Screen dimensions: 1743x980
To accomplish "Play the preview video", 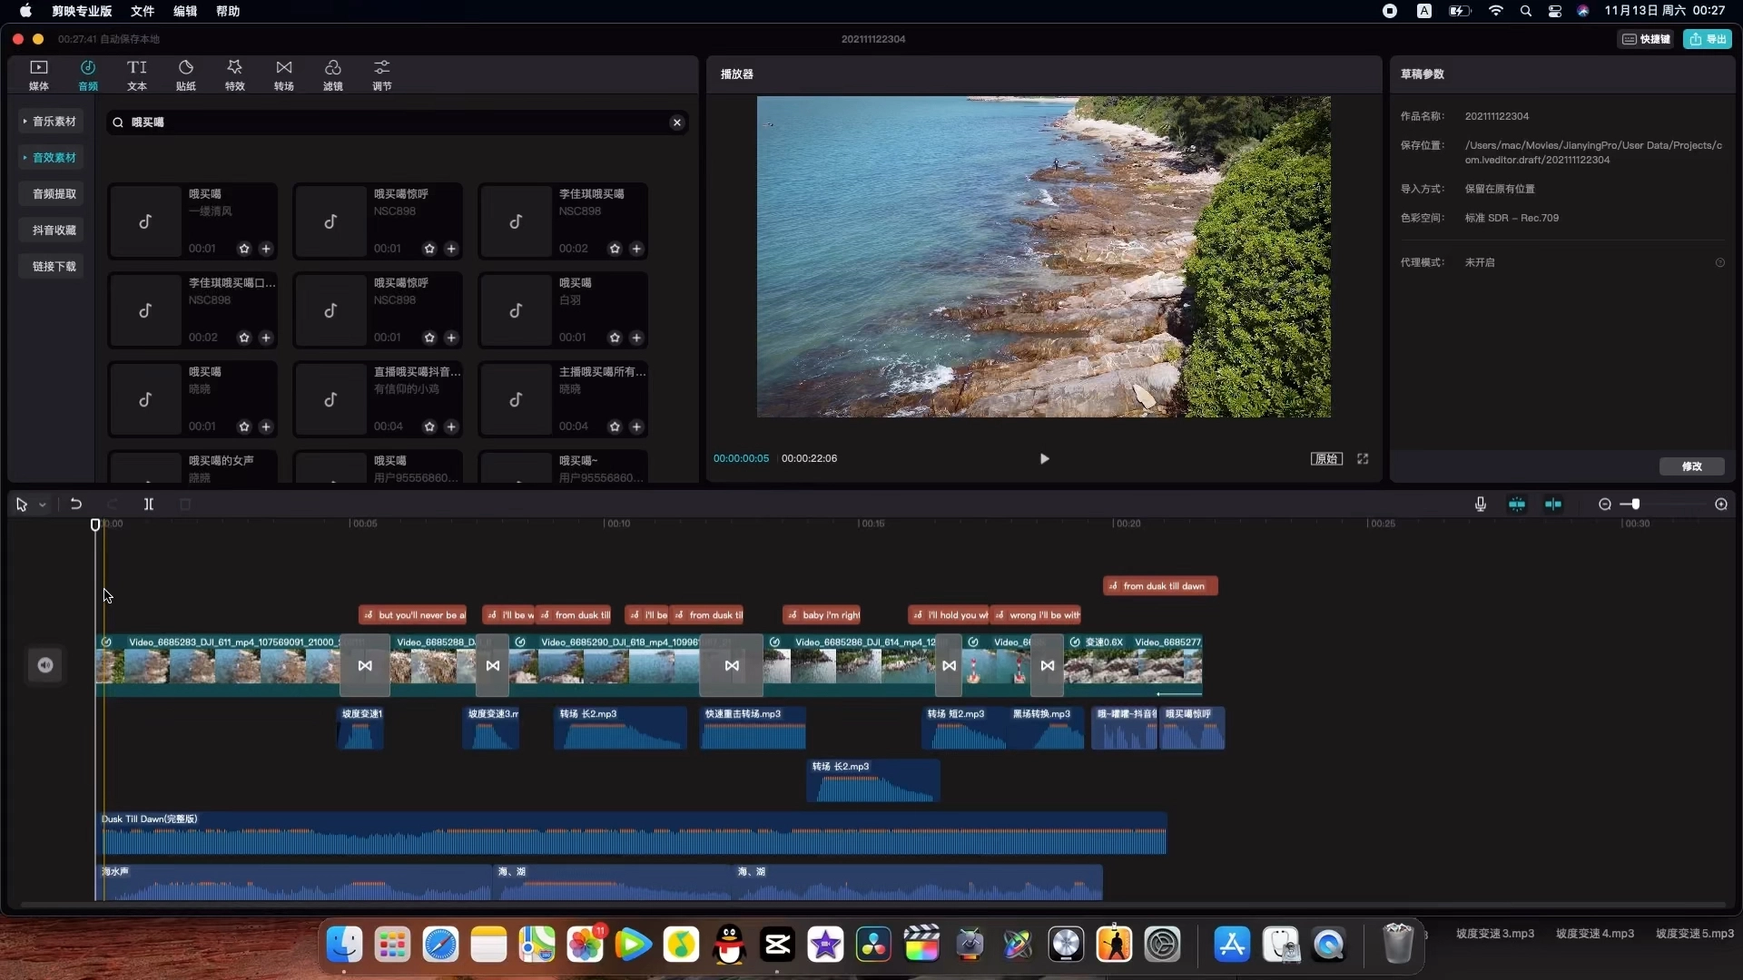I will click(x=1044, y=459).
